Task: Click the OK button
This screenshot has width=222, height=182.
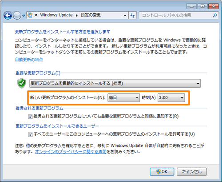Action: (162, 172)
